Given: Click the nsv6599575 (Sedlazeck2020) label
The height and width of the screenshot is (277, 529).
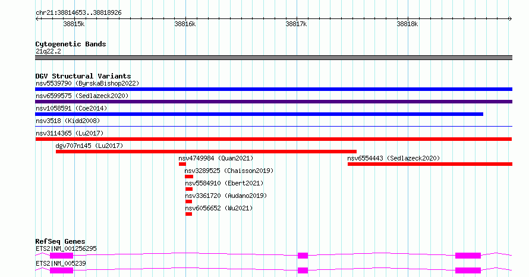Looking at the screenshot, I should 82,96.
